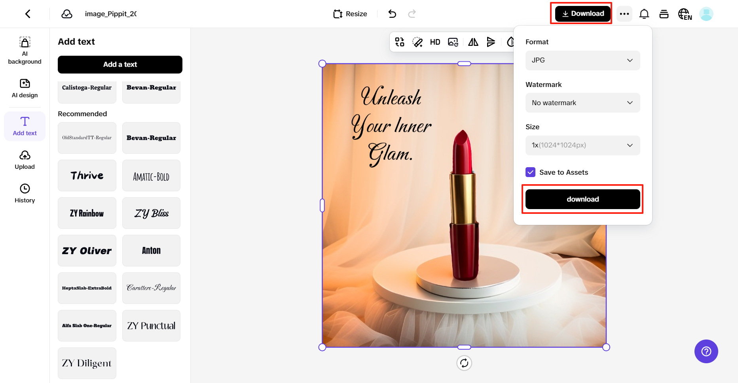The height and width of the screenshot is (383, 738).
Task: Select the AI background tool
Action: tap(25, 49)
